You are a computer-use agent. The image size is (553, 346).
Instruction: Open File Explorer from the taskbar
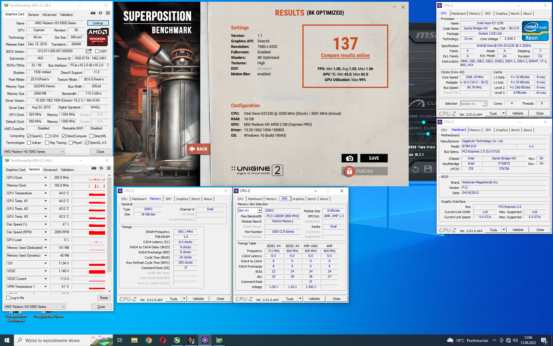(x=134, y=340)
